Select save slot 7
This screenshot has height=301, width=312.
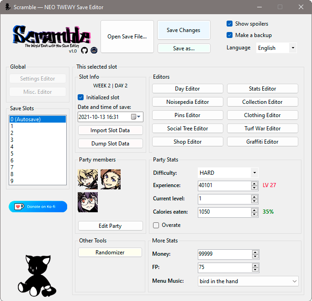[37, 167]
